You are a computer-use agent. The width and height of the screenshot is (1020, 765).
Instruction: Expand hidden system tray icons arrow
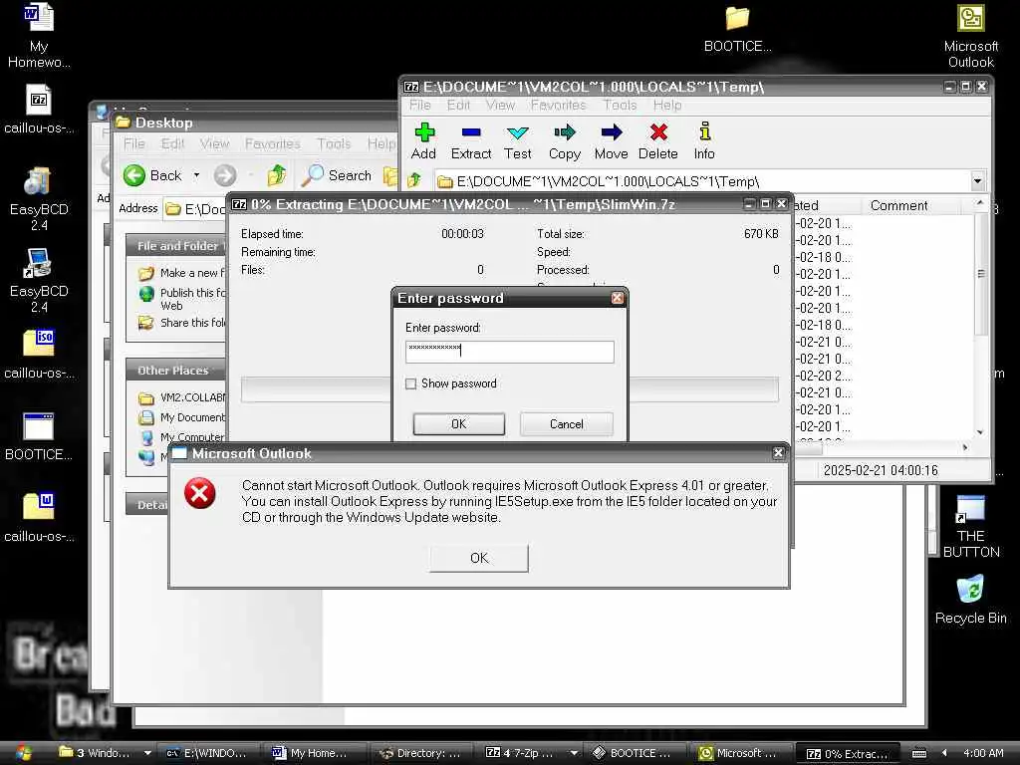(x=944, y=753)
